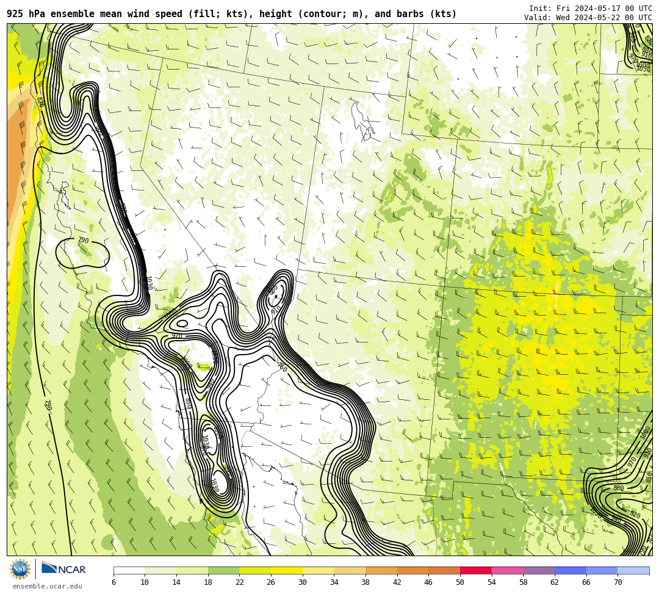Click the 790 label on the closed oval contour
Image resolution: width=659 pixels, height=594 pixels.
[x=84, y=240]
